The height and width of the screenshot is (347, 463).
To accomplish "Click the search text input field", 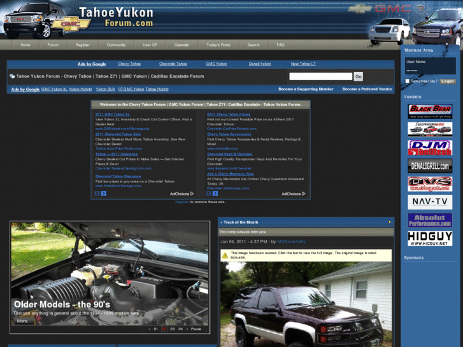I will tap(321, 76).
